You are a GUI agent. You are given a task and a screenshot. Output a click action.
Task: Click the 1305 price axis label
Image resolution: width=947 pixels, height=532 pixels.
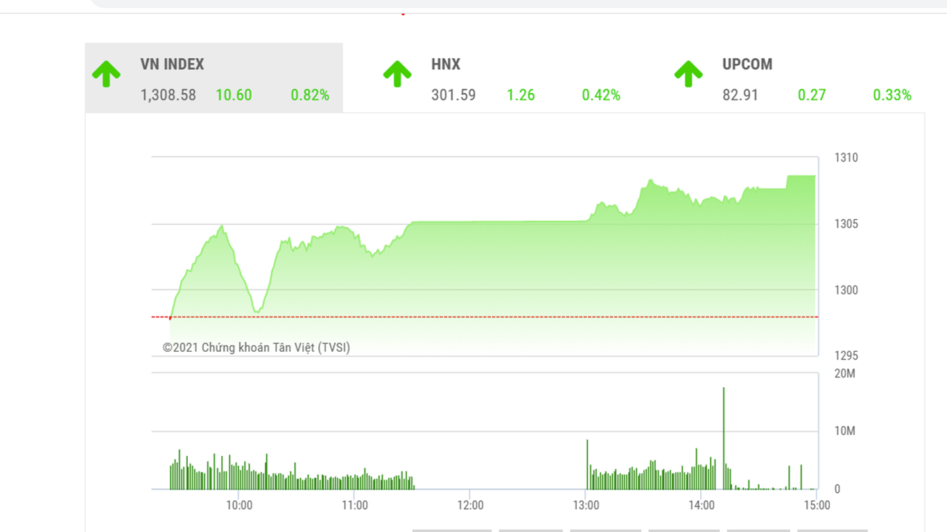tap(846, 224)
